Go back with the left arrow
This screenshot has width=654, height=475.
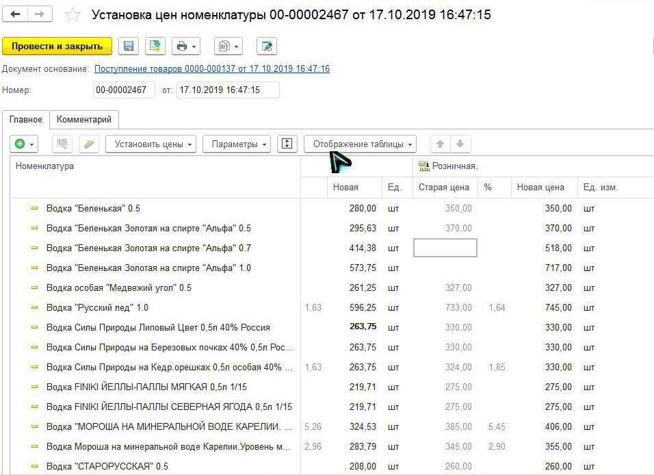click(16, 14)
